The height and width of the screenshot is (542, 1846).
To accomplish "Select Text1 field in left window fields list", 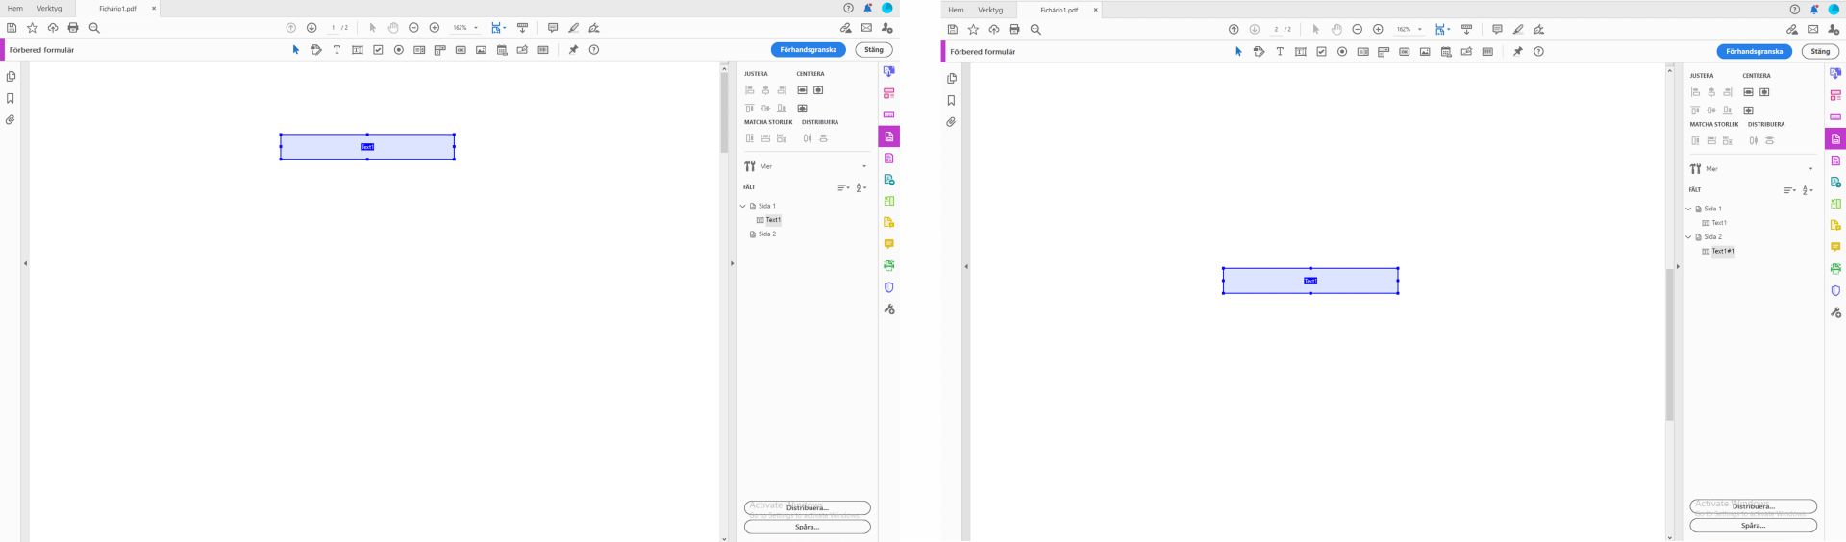I will pos(773,220).
